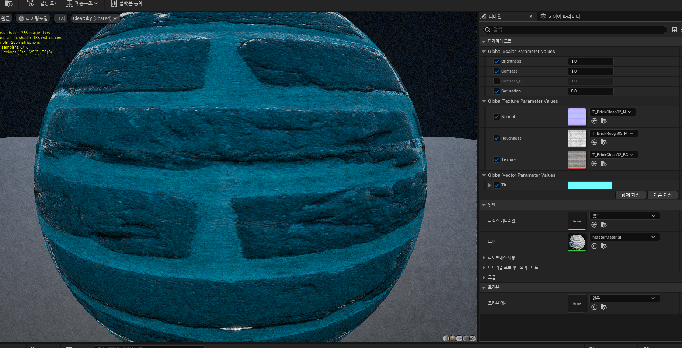The height and width of the screenshot is (348, 682).
Task: Select the sphere preview mesh icon
Action: coord(453,338)
